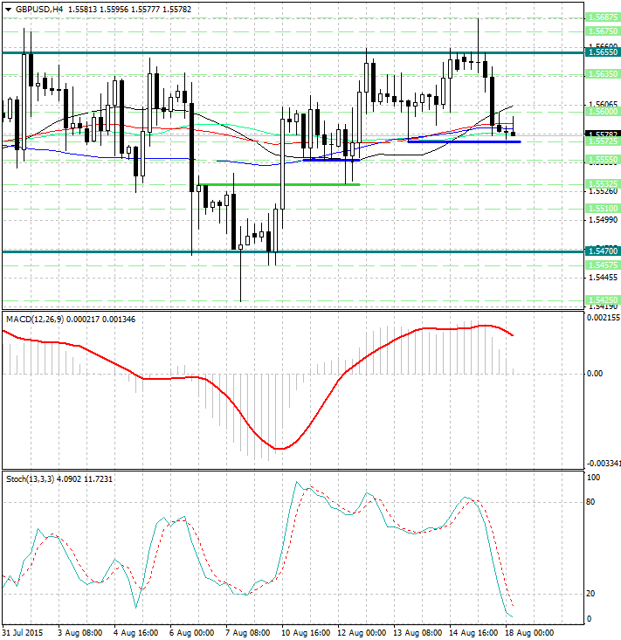Click the current price 1.55782 marker
The image size is (621, 640).
[604, 134]
